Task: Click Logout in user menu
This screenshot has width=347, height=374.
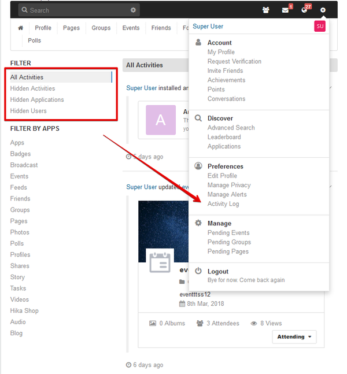Action: point(217,272)
